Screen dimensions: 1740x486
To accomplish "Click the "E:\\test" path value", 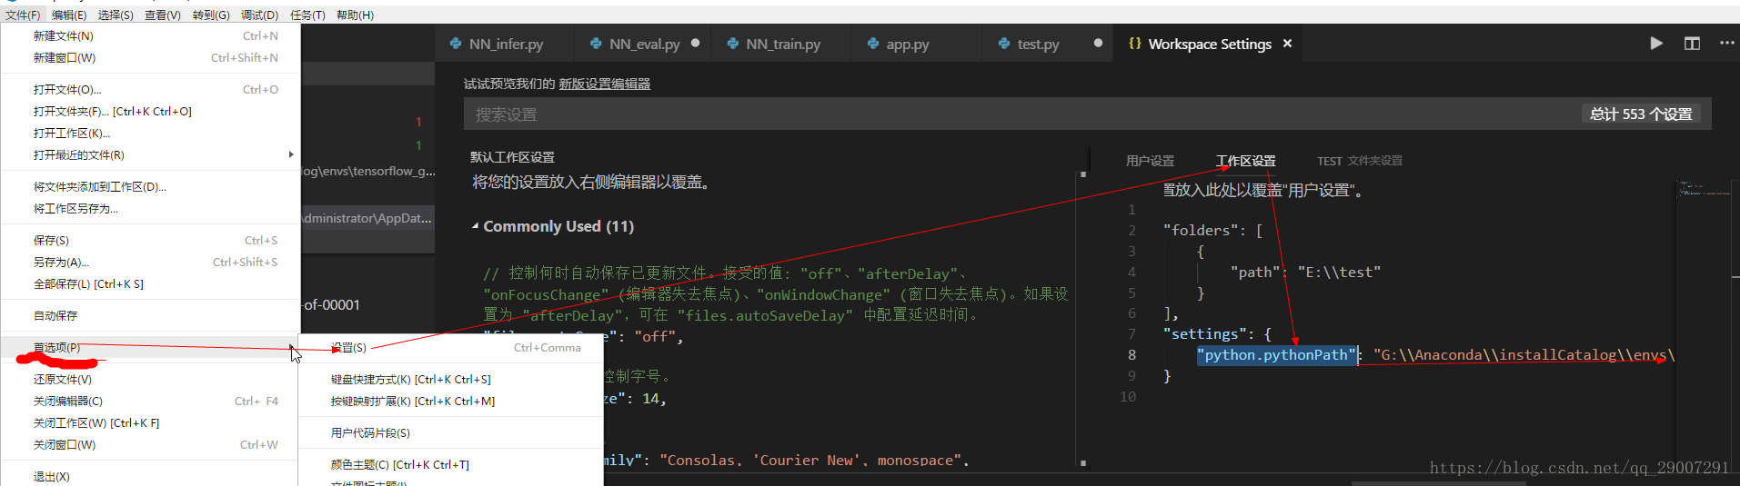I will coord(1339,272).
